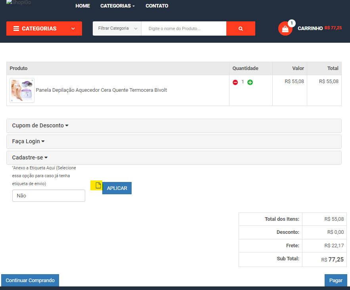Image resolution: width=350 pixels, height=290 pixels.
Task: Click the ShopiGo logo image
Action: (19, 3)
